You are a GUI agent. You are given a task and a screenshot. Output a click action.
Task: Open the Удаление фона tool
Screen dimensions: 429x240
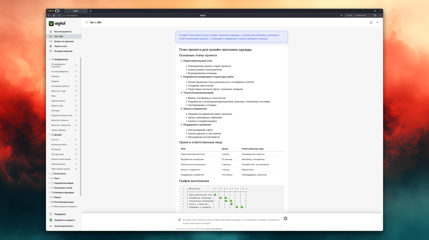(x=58, y=101)
